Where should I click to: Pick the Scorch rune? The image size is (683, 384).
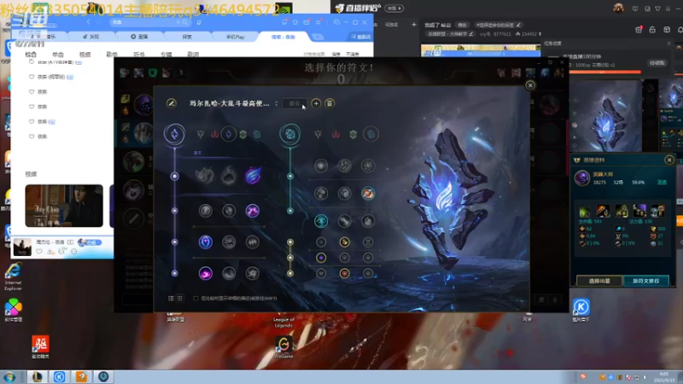click(x=205, y=273)
